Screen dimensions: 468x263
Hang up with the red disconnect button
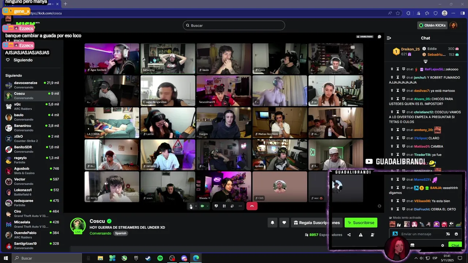click(252, 206)
